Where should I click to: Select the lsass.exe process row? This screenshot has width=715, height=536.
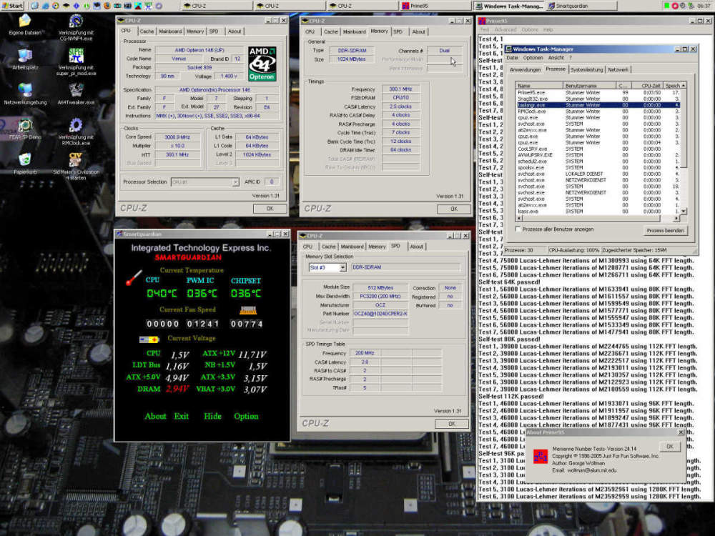point(598,212)
